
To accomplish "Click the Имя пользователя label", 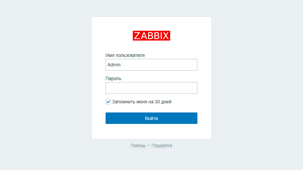I will tap(125, 55).
